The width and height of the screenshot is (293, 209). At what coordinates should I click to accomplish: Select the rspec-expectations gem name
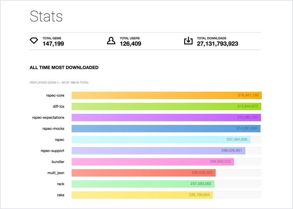click(x=48, y=117)
